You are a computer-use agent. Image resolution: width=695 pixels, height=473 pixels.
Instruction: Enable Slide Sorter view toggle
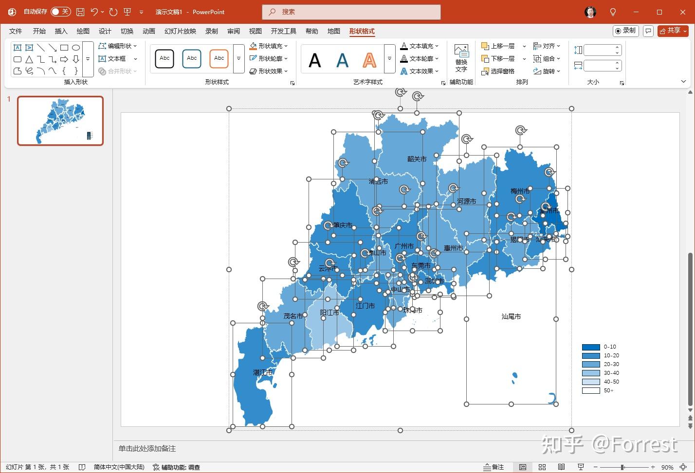[542, 467]
